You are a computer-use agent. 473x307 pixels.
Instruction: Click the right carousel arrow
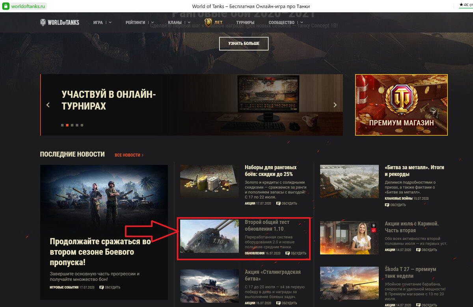(x=335, y=105)
